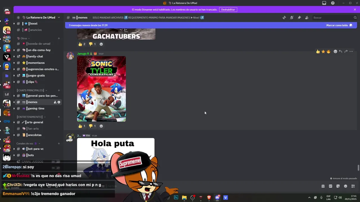
Task: Toggle thumbs down reaction under Sonic image
Action: [x=92, y=126]
